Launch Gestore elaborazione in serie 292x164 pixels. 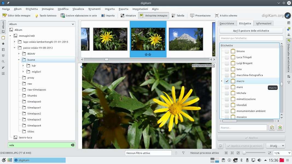tap(79, 16)
